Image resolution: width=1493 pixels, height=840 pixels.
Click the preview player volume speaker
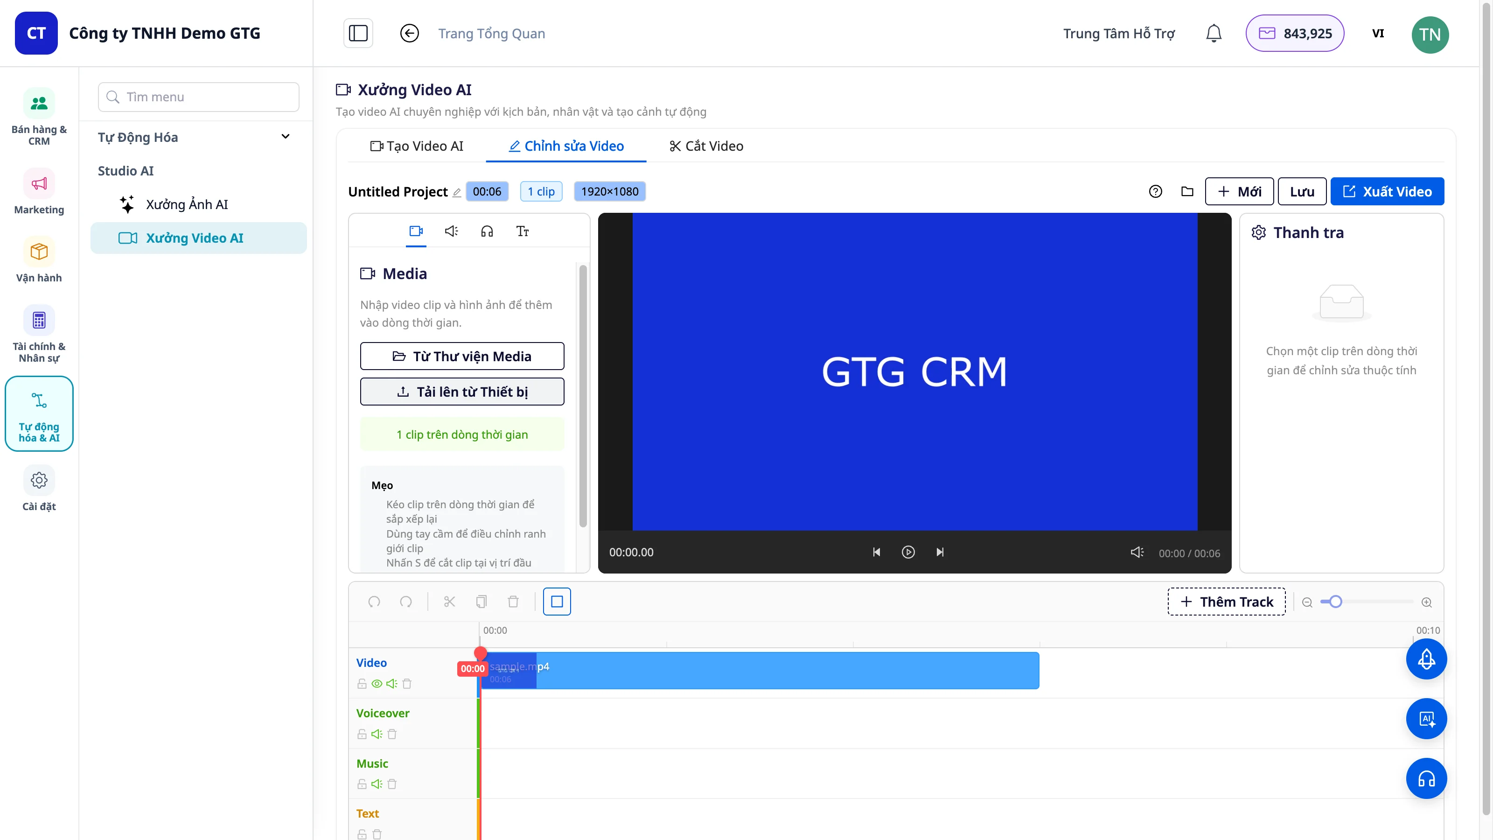pos(1137,552)
